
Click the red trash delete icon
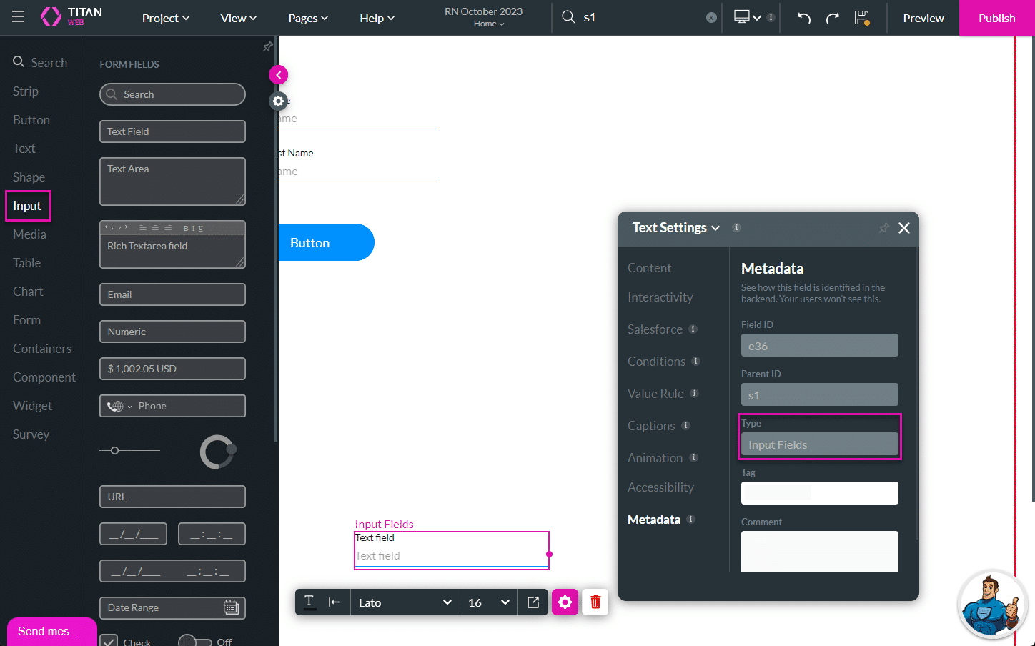[x=595, y=602]
